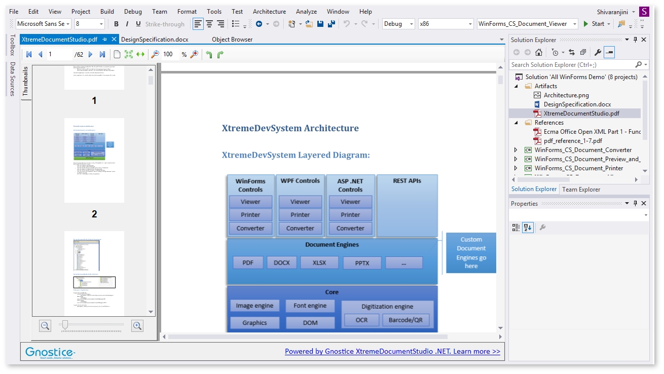This screenshot has width=664, height=374.
Task: Zoom out using viewer toolbar magnifier
Action: tap(155, 54)
